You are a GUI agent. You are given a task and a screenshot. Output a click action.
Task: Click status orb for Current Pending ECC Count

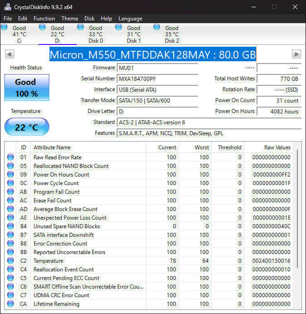(10, 278)
